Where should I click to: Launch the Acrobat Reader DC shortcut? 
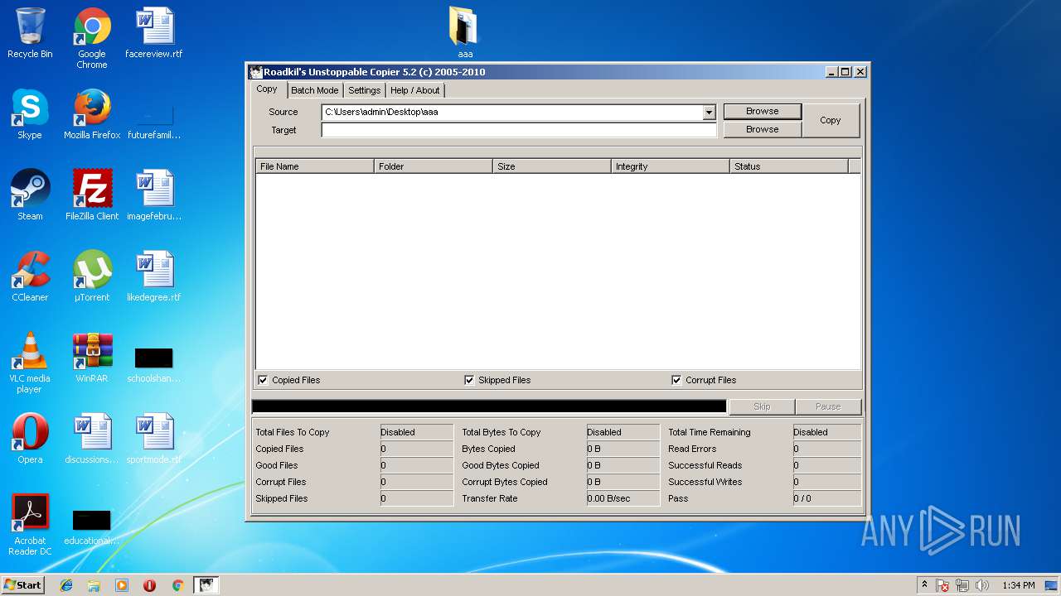(30, 525)
